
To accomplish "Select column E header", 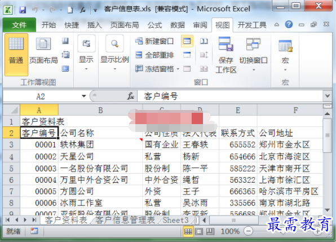I will pos(238,110).
